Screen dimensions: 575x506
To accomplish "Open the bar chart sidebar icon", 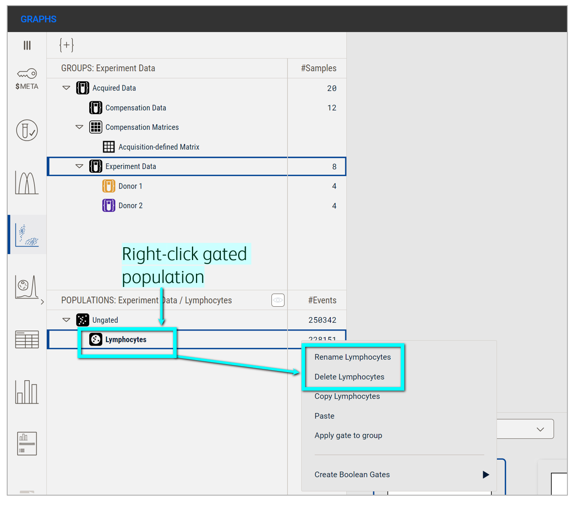I will click(x=27, y=392).
